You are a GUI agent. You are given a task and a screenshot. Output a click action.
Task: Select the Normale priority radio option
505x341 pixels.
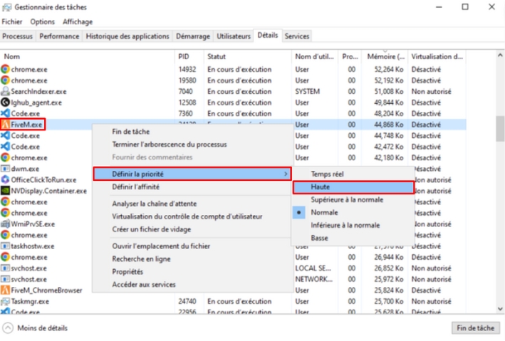324,212
